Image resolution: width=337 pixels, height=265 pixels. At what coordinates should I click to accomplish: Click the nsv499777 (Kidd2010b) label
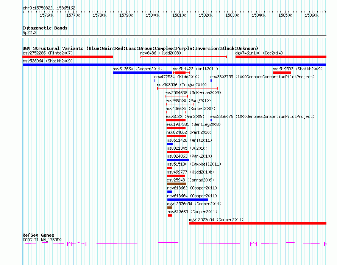(x=190, y=172)
